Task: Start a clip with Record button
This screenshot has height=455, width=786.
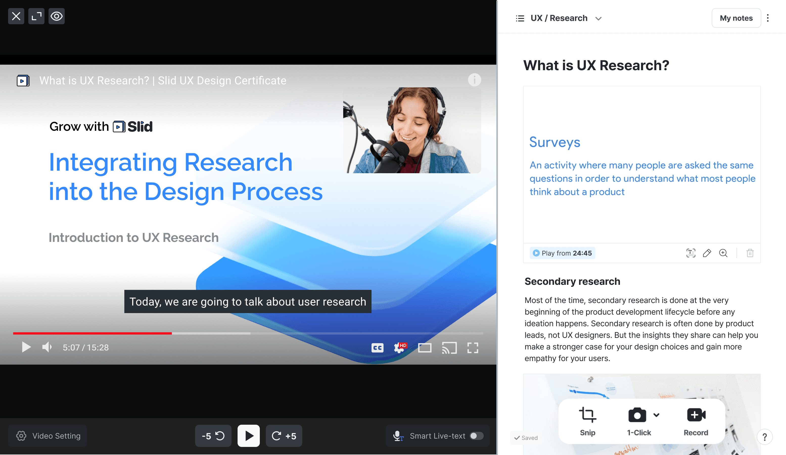Action: tap(696, 421)
